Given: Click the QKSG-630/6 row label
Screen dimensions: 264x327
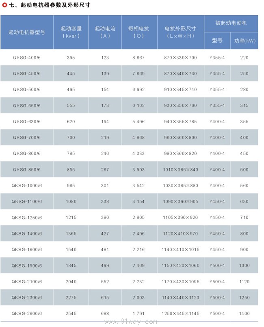Looking at the screenshot, I should [27, 122].
